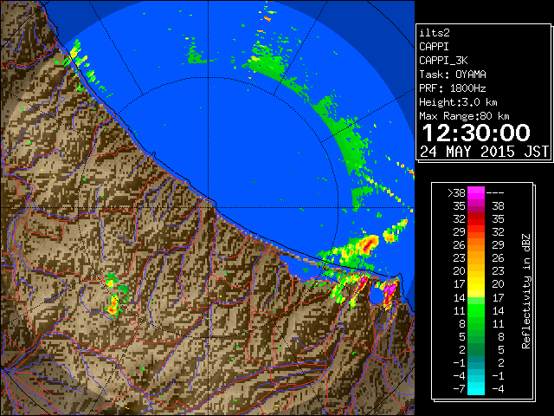Select the green 8–11 dBZ band
The width and height of the screenshot is (554, 416).
coord(476,323)
